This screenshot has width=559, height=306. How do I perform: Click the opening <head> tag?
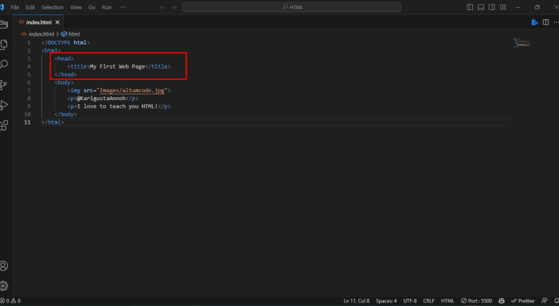pos(64,59)
